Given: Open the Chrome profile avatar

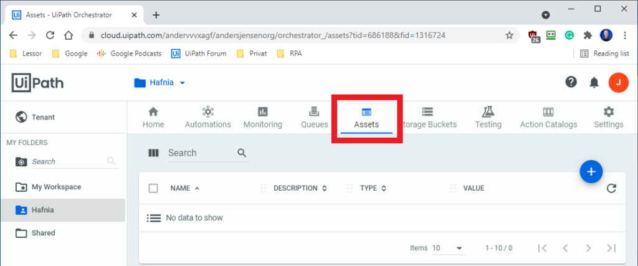Looking at the screenshot, I should pos(606,36).
